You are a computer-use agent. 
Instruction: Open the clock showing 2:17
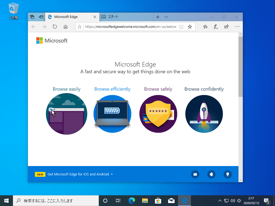click(x=251, y=201)
